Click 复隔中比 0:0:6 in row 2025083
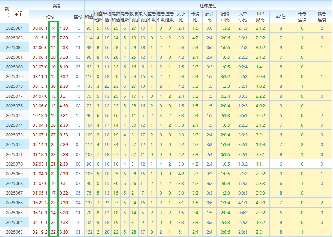 (225, 38)
